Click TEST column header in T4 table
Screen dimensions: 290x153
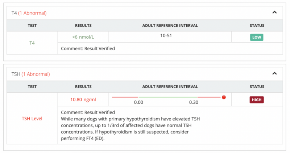(x=32, y=26)
